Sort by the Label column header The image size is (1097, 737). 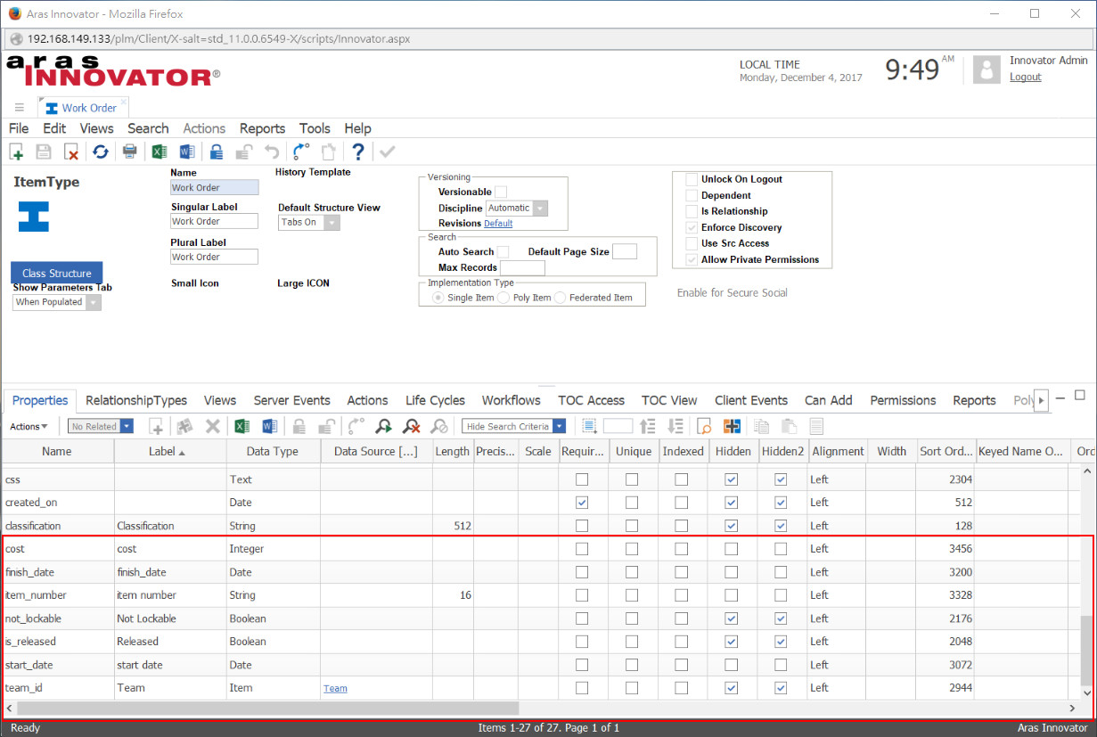168,452
